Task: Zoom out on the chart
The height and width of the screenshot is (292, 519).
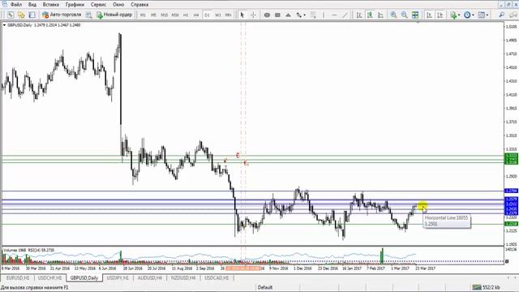Action: [x=404, y=15]
